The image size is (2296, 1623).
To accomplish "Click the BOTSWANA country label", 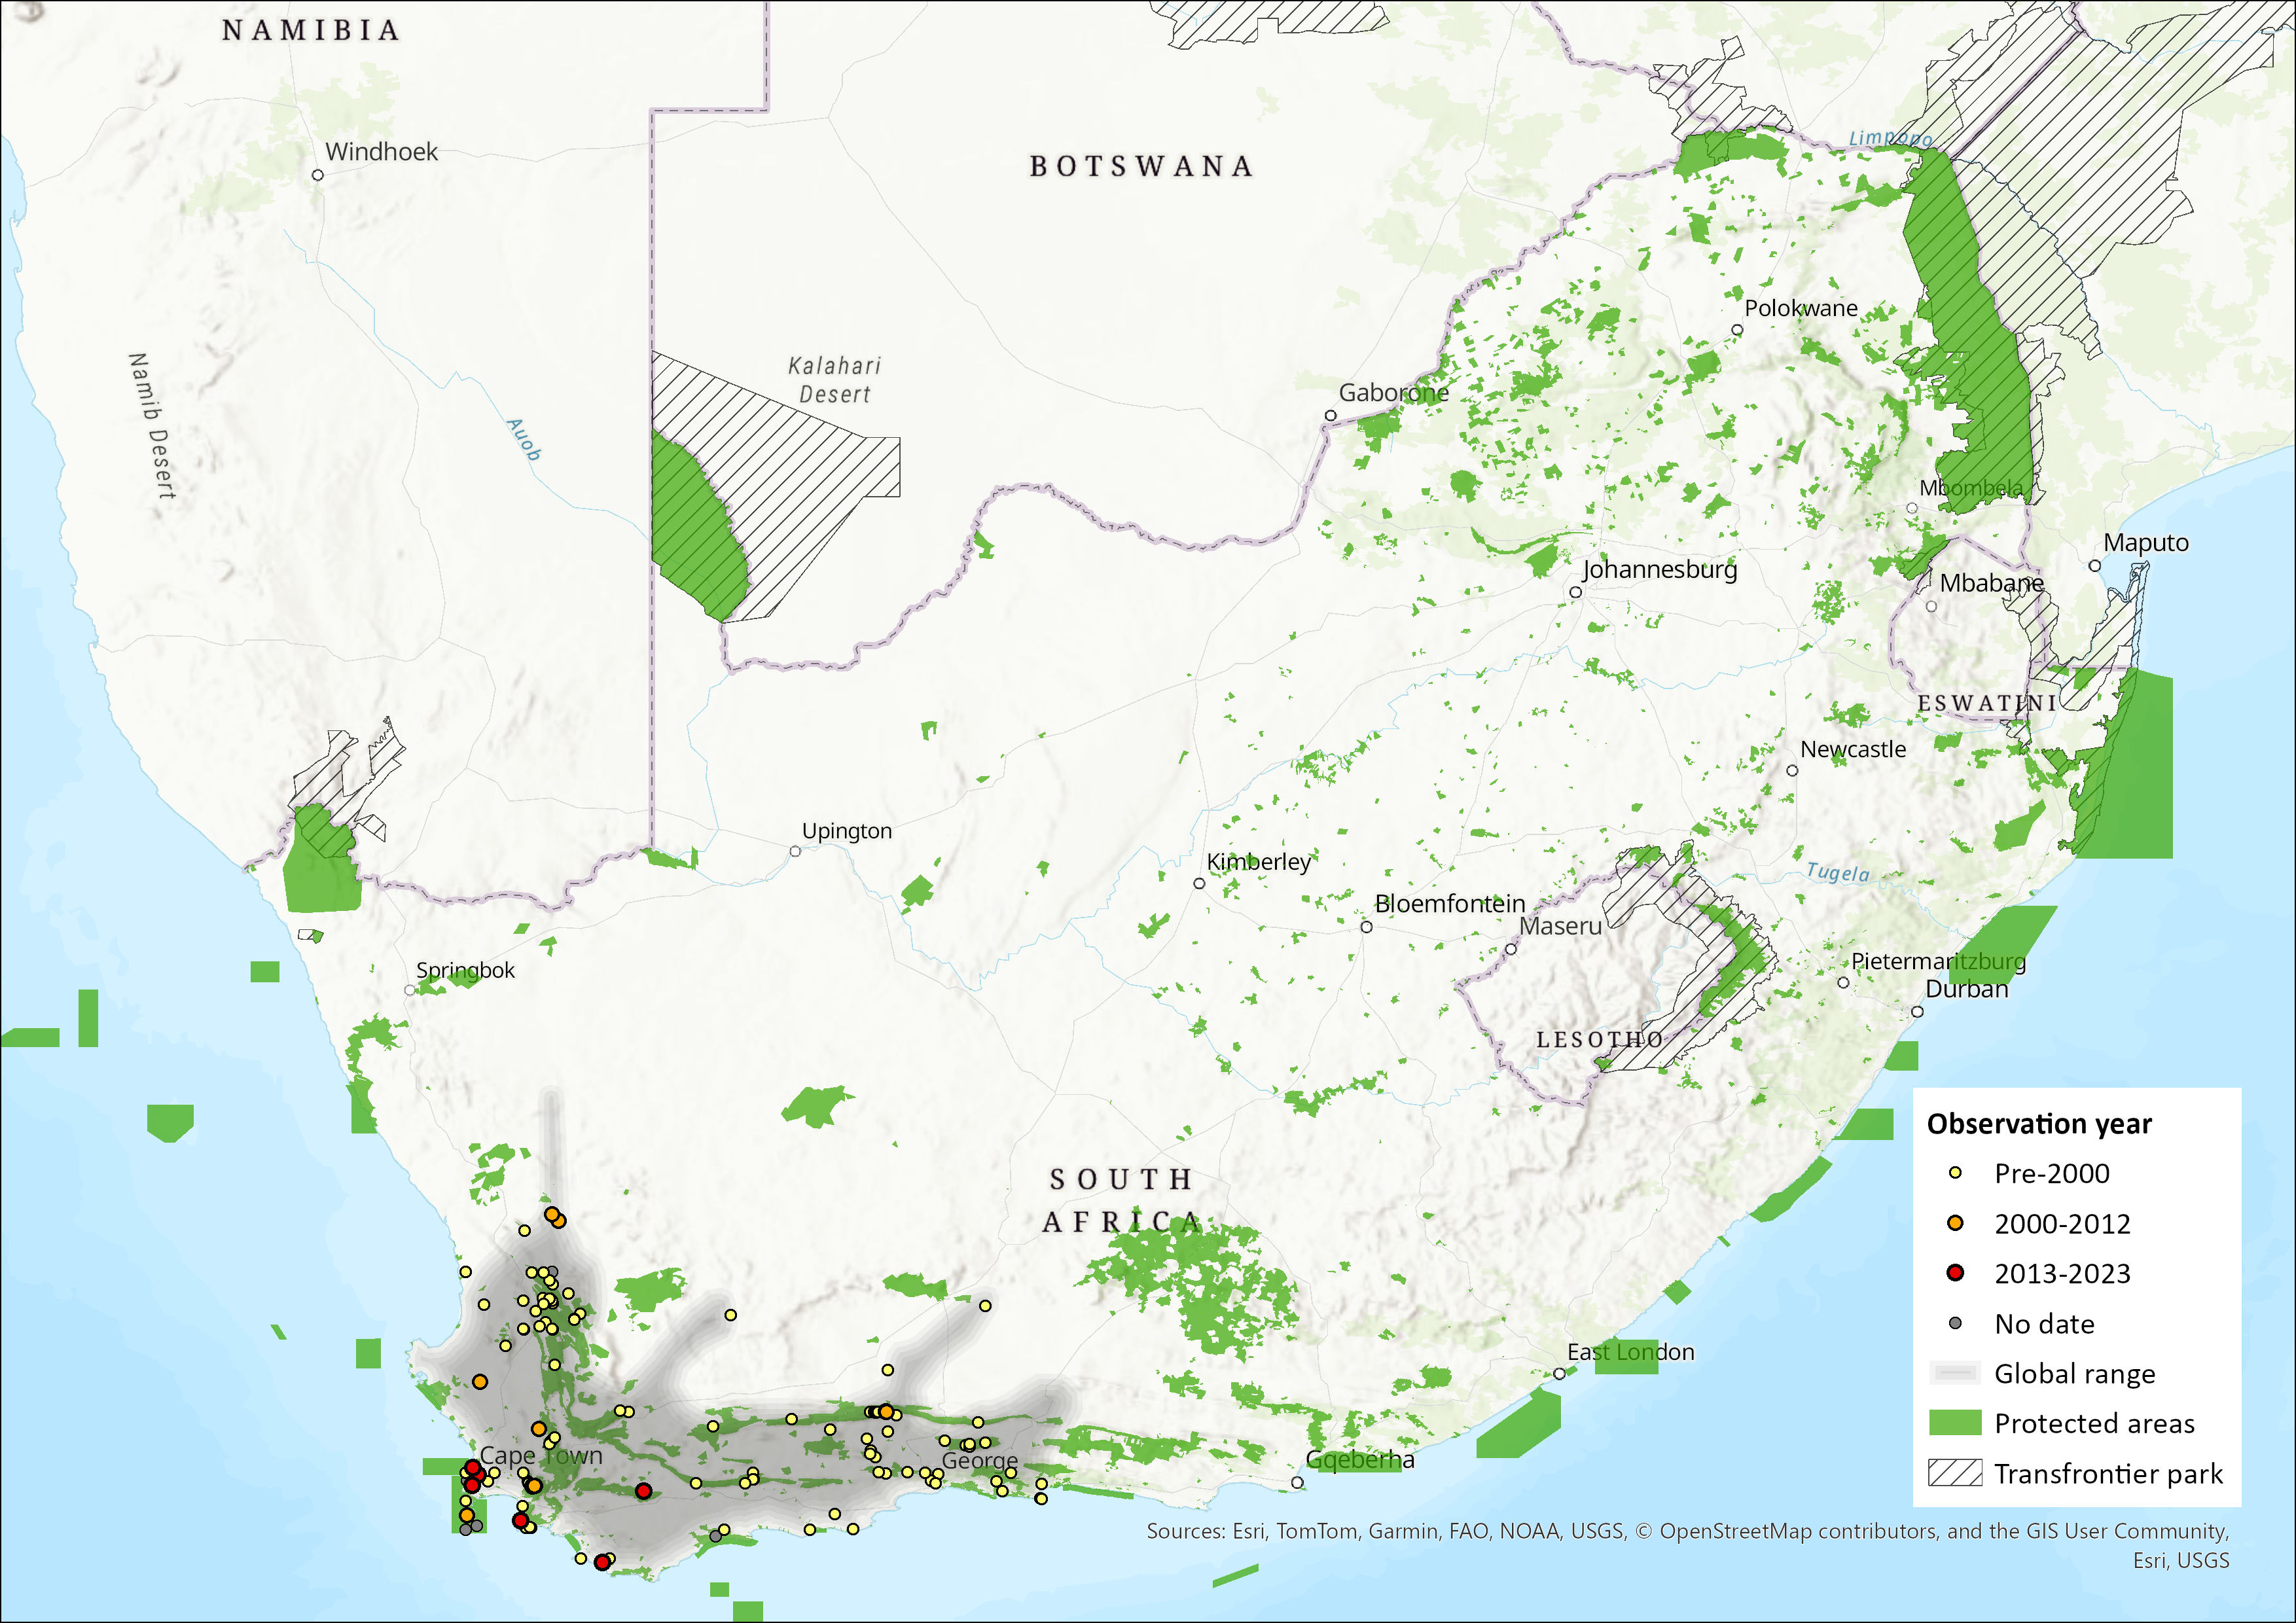I will 1141,166.
